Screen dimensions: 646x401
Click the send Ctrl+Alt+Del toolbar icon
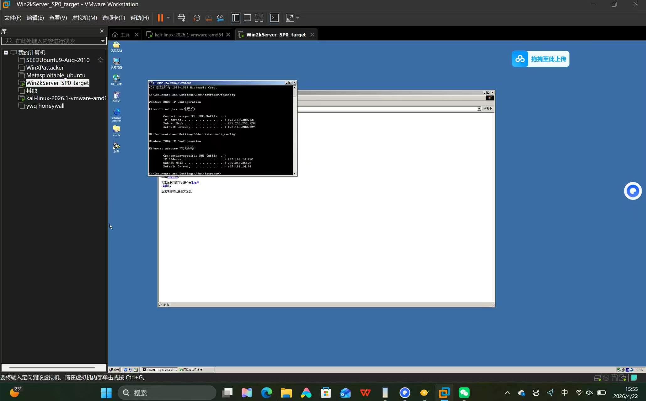point(181,18)
